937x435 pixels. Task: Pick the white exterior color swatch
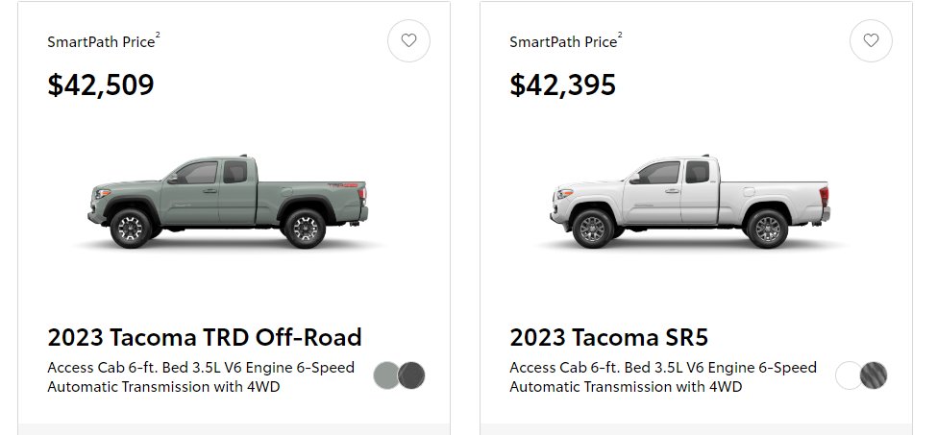coord(849,375)
